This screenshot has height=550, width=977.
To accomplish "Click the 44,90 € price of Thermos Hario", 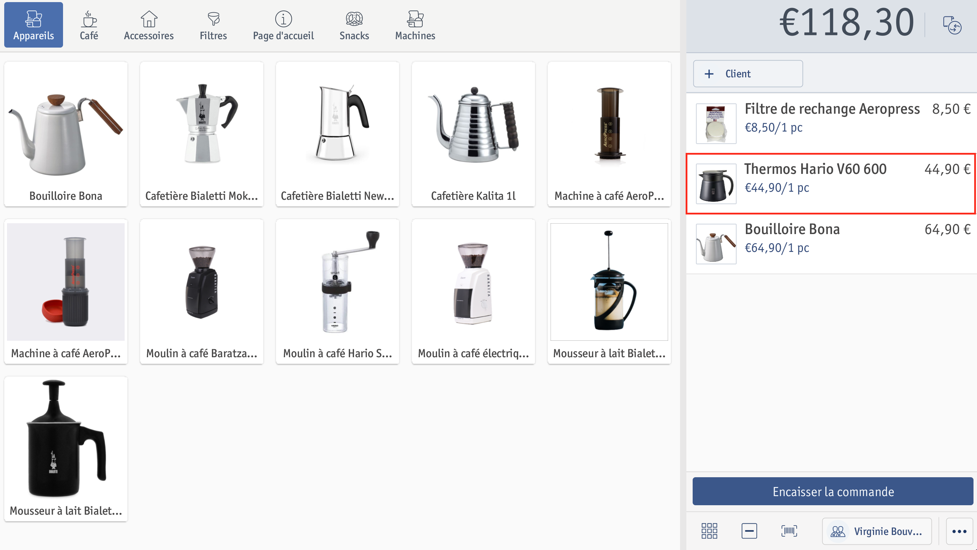I will [x=948, y=169].
